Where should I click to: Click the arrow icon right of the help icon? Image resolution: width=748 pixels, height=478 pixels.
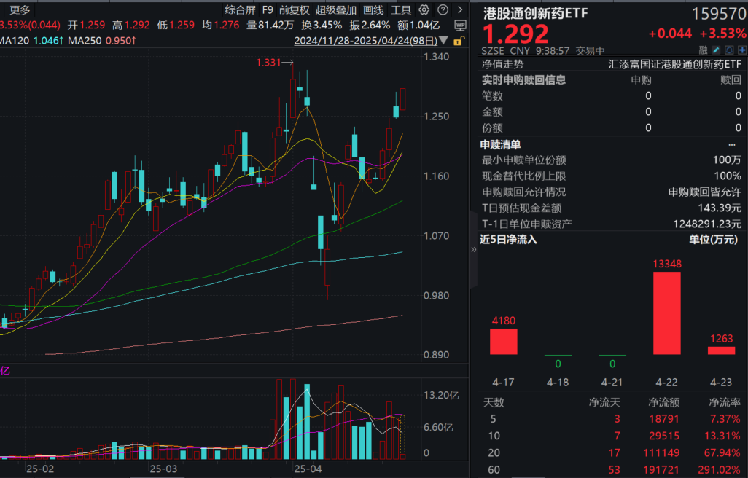coord(461,10)
